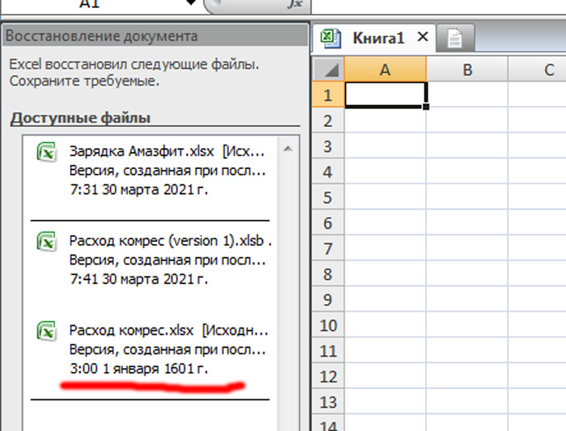Expand the Name Box dropdown arrow
This screenshot has height=431, width=566.
pos(191,4)
